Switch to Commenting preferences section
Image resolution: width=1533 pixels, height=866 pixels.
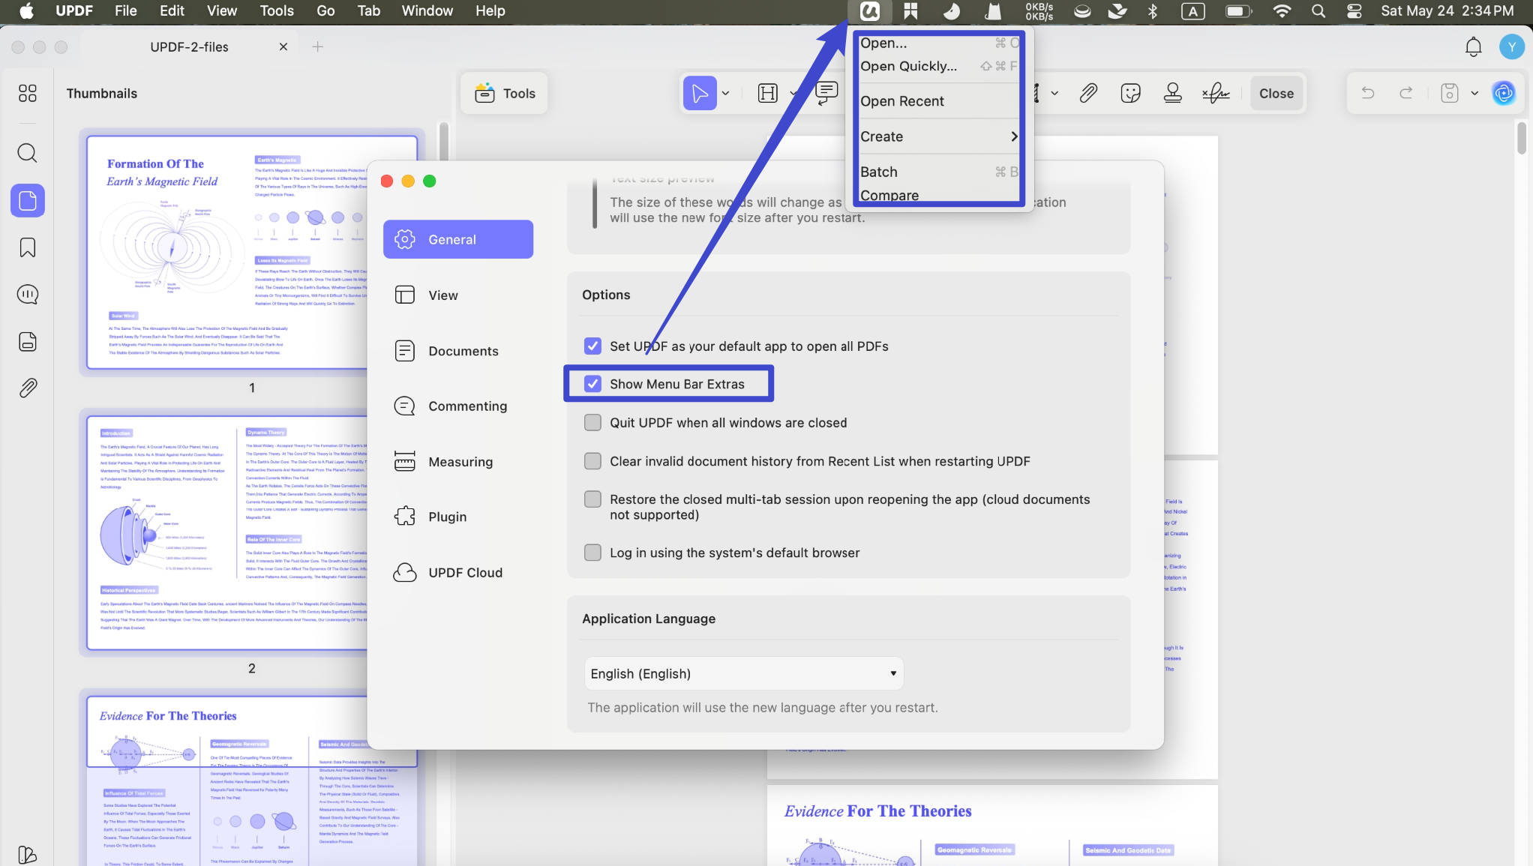click(458, 406)
